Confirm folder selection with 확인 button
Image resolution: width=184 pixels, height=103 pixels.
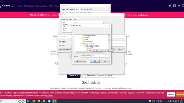(95, 61)
